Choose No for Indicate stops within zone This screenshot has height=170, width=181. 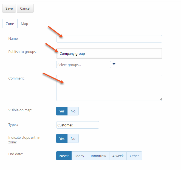click(x=73, y=138)
